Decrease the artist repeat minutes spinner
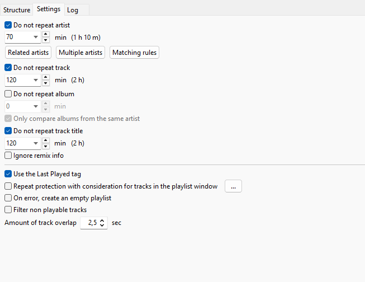The image size is (365, 282). [x=46, y=40]
